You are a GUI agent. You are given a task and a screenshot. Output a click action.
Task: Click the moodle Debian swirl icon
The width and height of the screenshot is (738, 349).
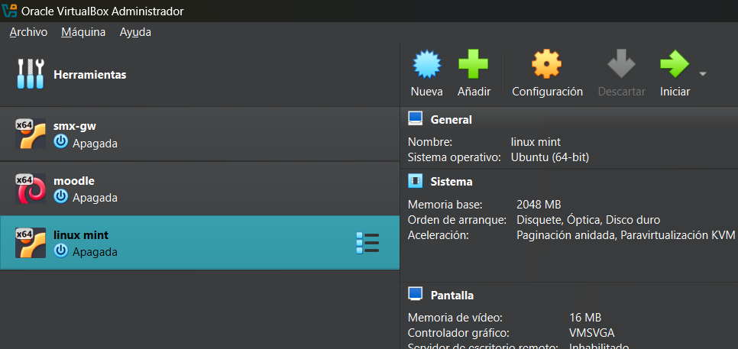pos(31,189)
